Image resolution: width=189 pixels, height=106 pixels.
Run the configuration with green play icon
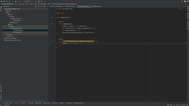[34, 1]
